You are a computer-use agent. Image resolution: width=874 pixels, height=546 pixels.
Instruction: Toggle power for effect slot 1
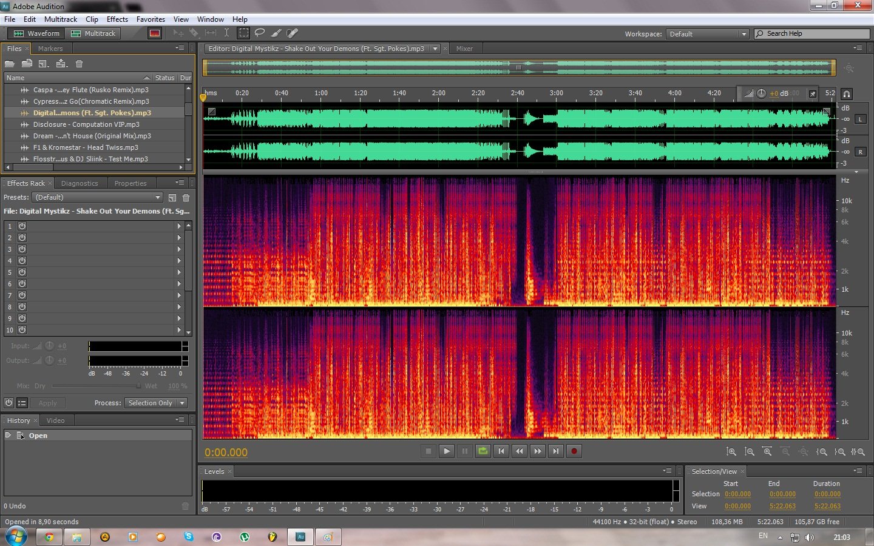(22, 226)
